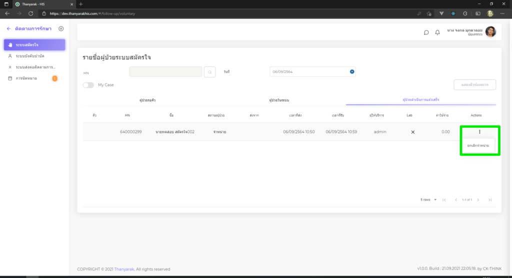Switch to the ผู้ป่วยรอคิว tab
512x278 pixels.
pos(146,100)
